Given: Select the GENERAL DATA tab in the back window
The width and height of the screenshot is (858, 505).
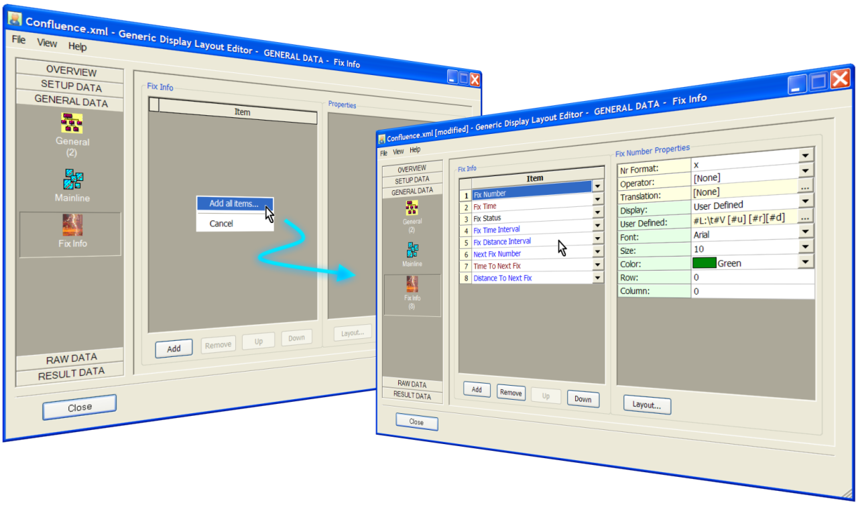Looking at the screenshot, I should [x=70, y=101].
